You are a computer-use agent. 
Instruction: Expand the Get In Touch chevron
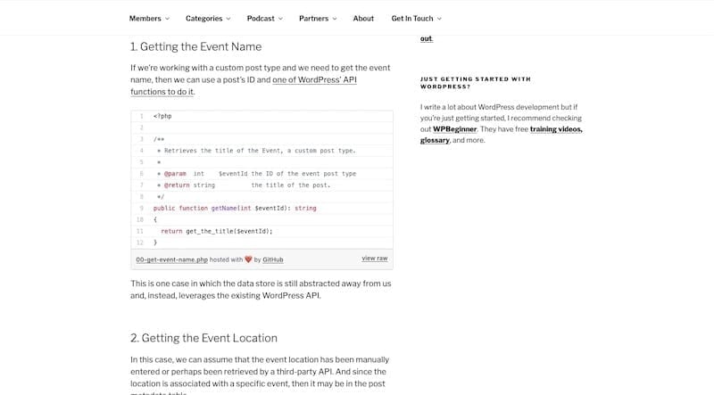pyautogui.click(x=439, y=19)
